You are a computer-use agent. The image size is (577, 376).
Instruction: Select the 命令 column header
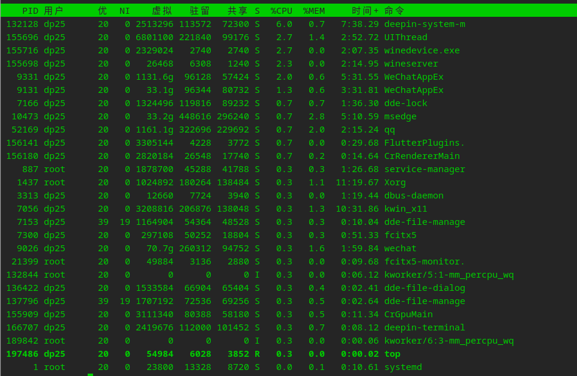click(394, 11)
